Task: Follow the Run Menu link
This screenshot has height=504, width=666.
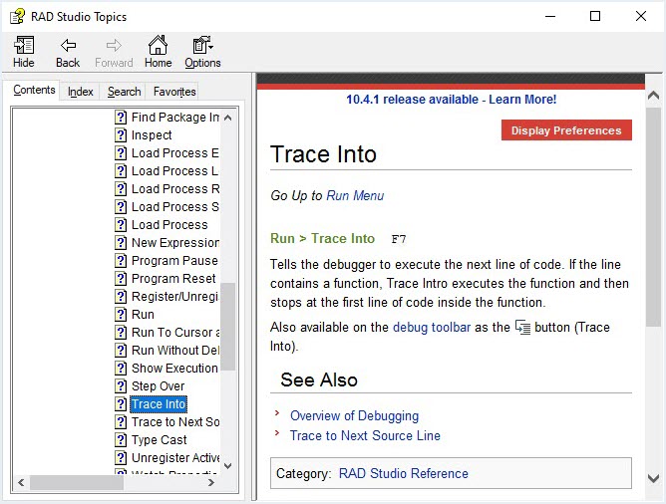Action: click(355, 195)
